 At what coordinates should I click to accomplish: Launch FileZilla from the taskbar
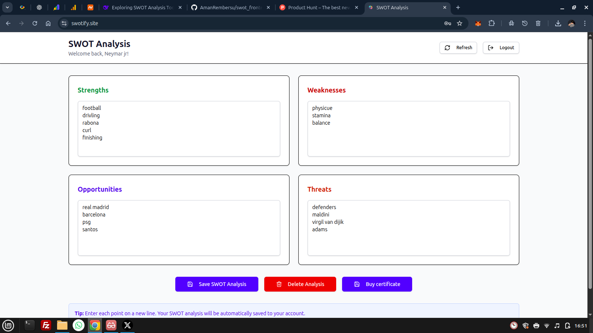[46, 325]
